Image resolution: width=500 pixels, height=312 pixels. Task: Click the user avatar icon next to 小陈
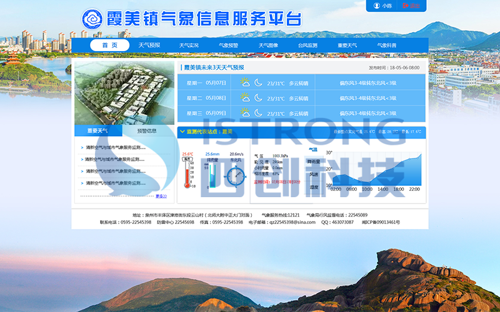click(x=377, y=6)
